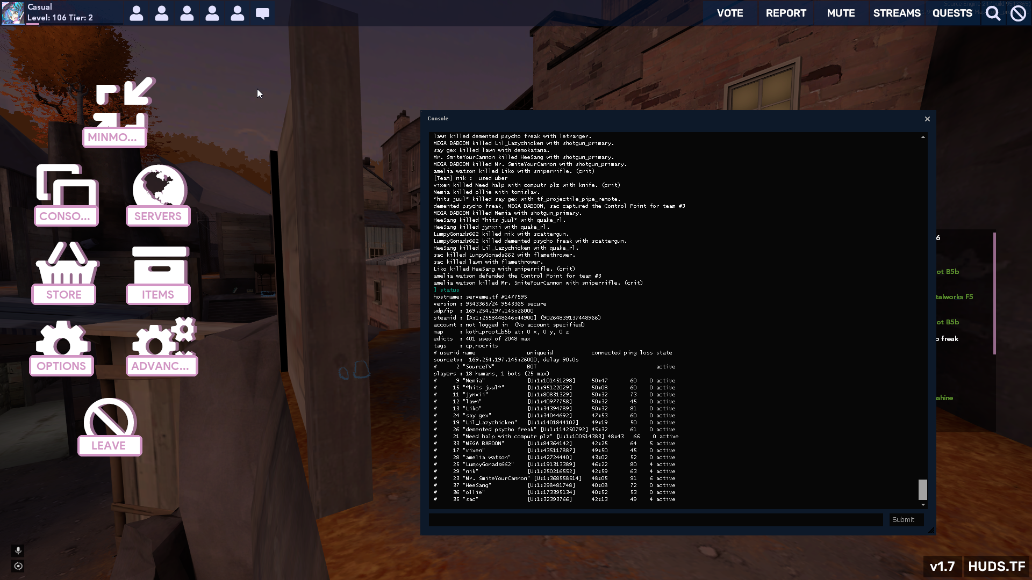Click the search magnifier icon
The width and height of the screenshot is (1032, 580).
click(993, 13)
